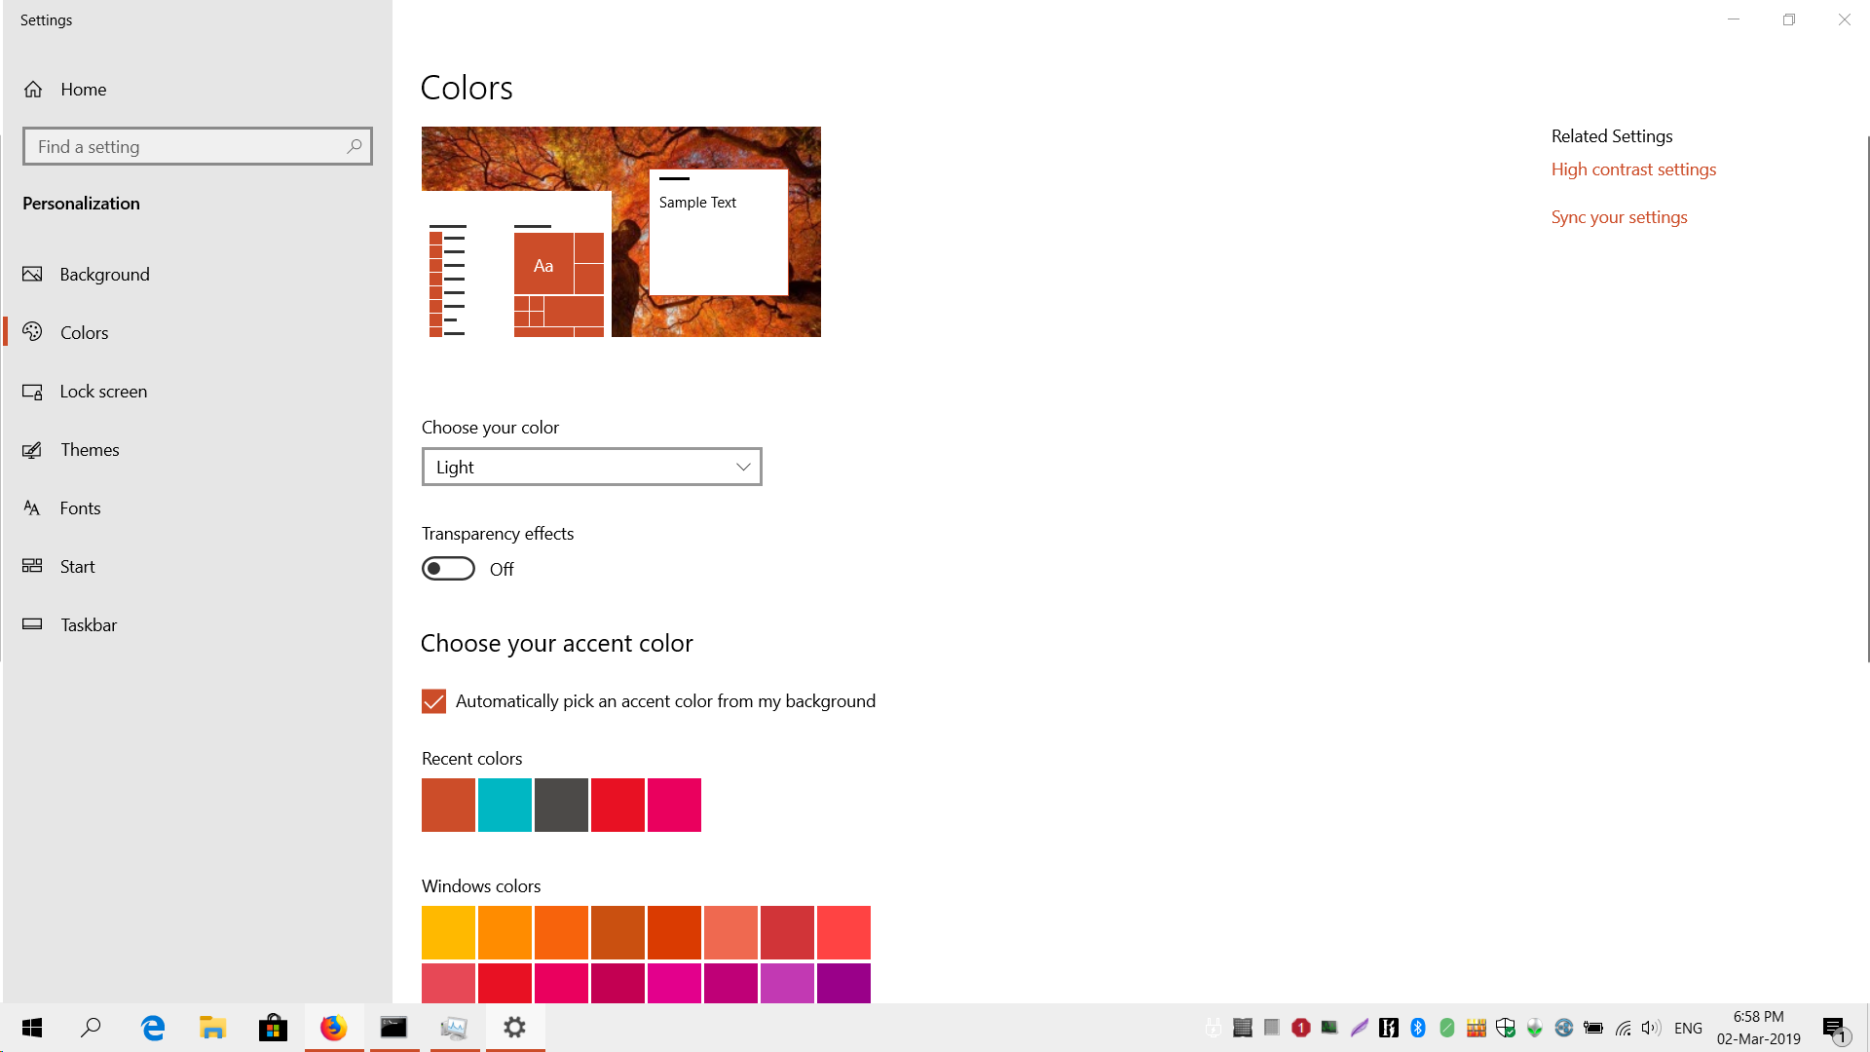The height and width of the screenshot is (1052, 1870).
Task: Click the Taskbar icon in sidebar
Action: (32, 625)
